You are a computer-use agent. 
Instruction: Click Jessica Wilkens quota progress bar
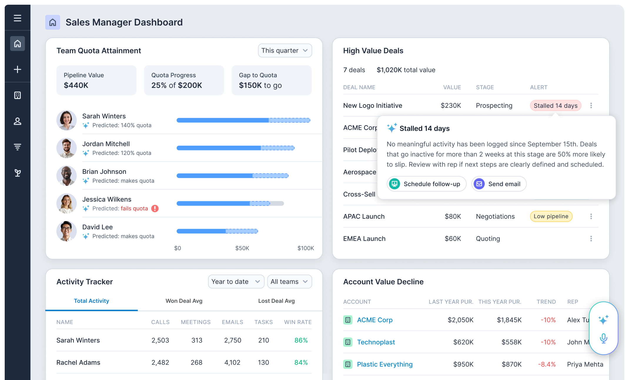230,203
